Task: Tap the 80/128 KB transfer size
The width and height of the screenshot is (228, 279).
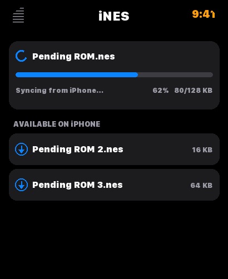Action: pyautogui.click(x=194, y=91)
